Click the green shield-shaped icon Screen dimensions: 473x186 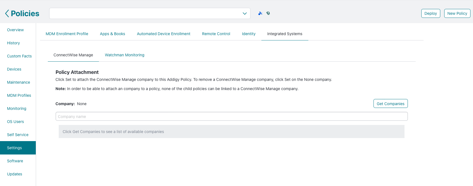268,13
